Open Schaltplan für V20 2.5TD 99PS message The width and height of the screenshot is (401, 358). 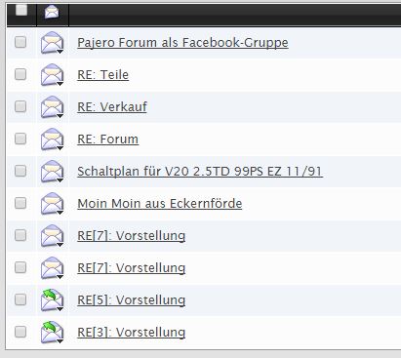200,172
